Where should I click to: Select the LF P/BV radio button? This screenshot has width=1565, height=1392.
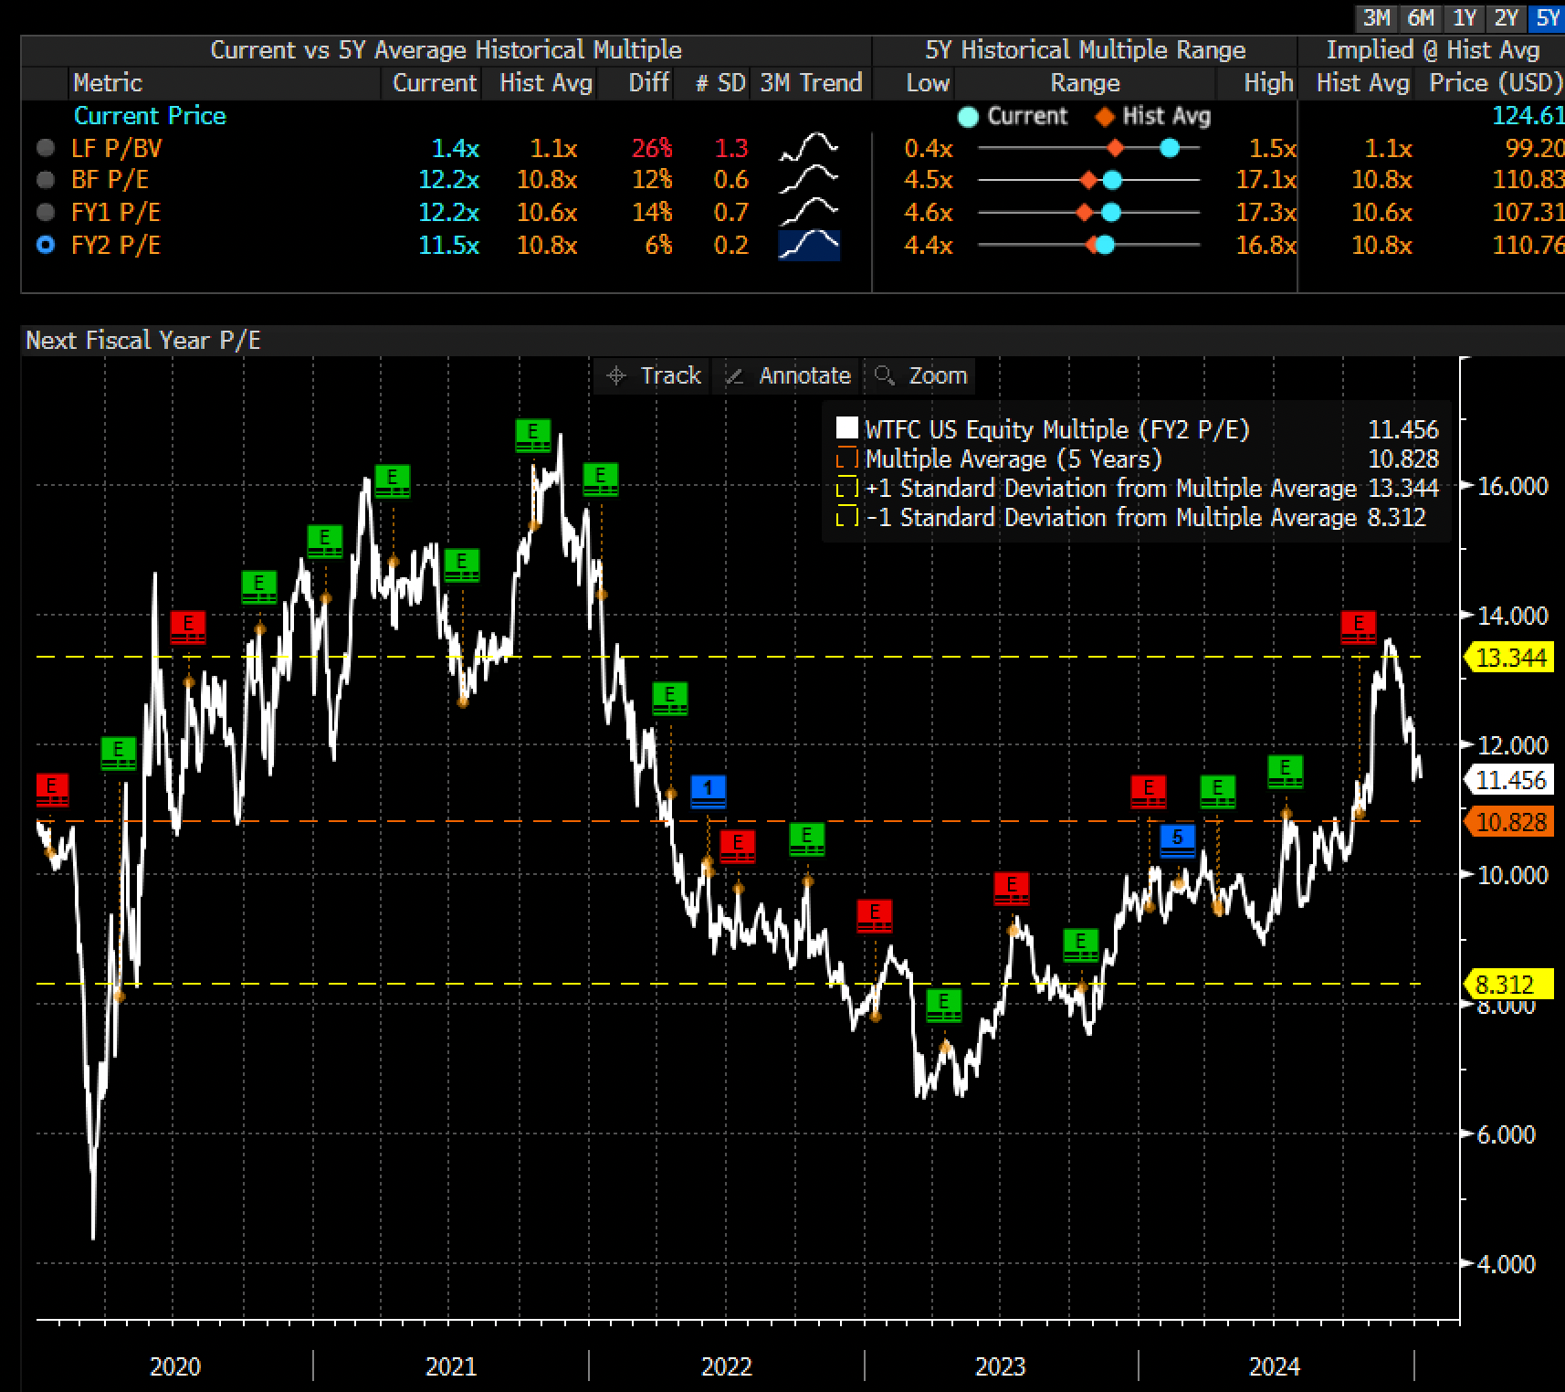coord(46,148)
